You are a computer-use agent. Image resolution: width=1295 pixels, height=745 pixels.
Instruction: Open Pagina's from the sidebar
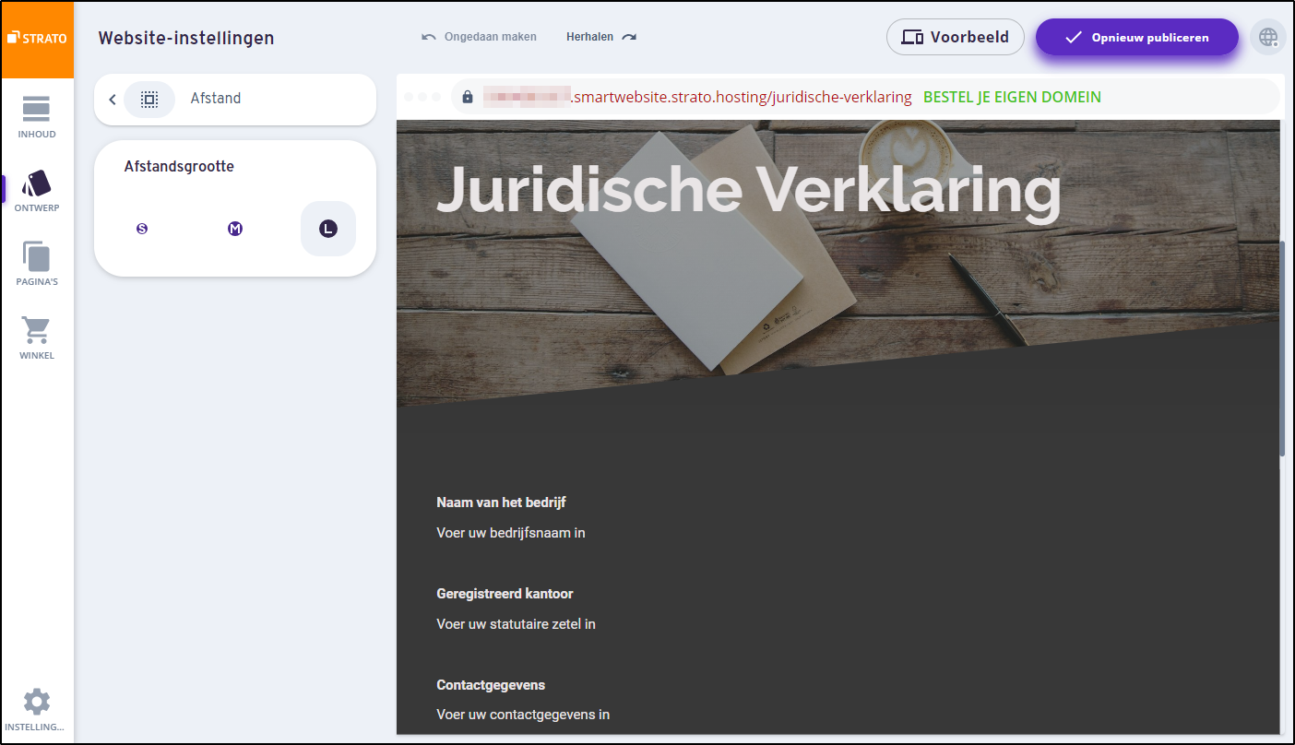[x=37, y=256]
